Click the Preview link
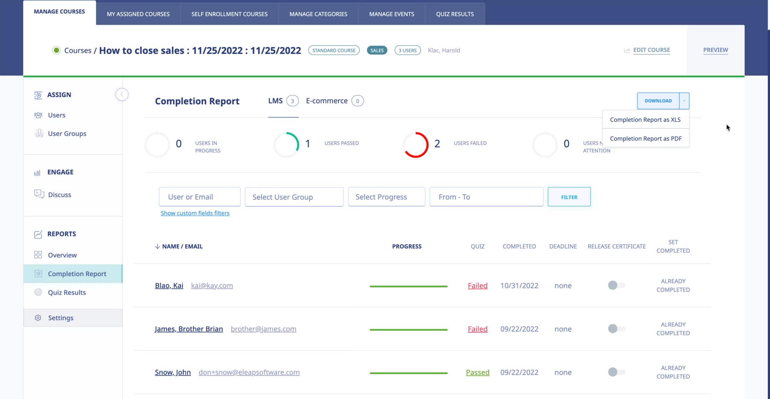The width and height of the screenshot is (770, 399). 715,50
